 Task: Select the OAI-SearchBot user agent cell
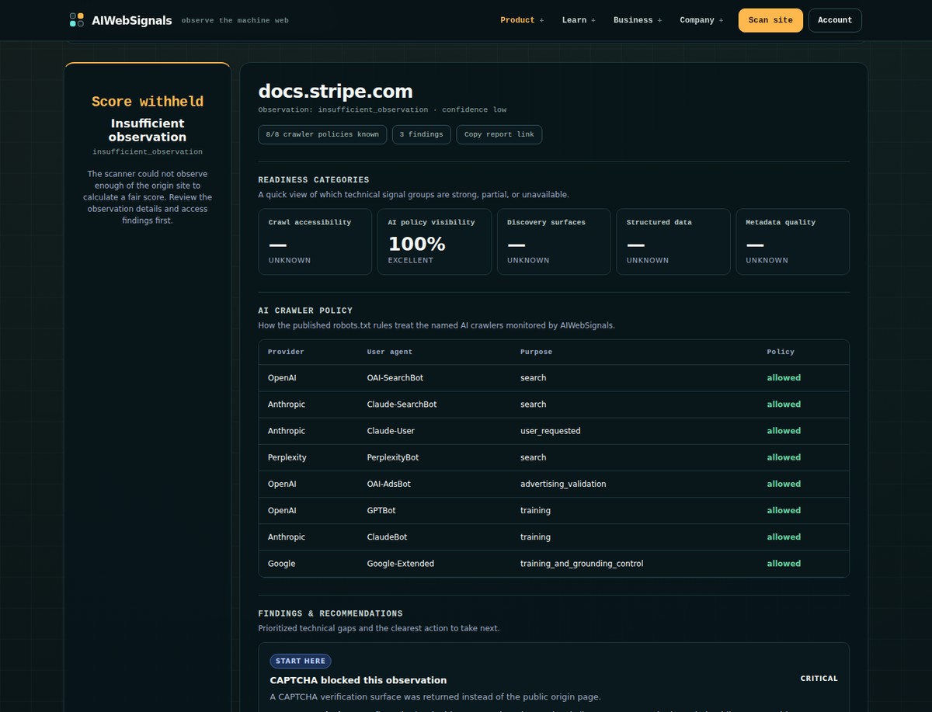(x=395, y=378)
